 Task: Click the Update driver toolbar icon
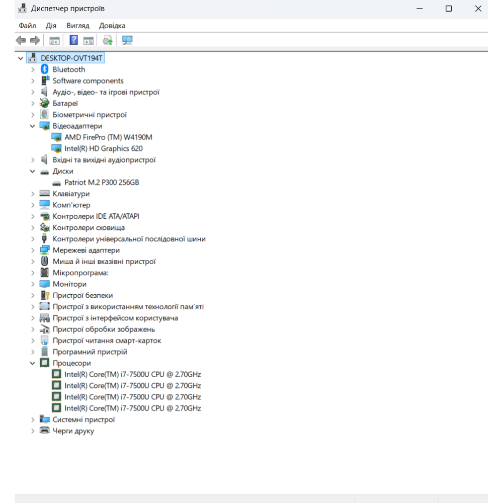[x=108, y=40]
